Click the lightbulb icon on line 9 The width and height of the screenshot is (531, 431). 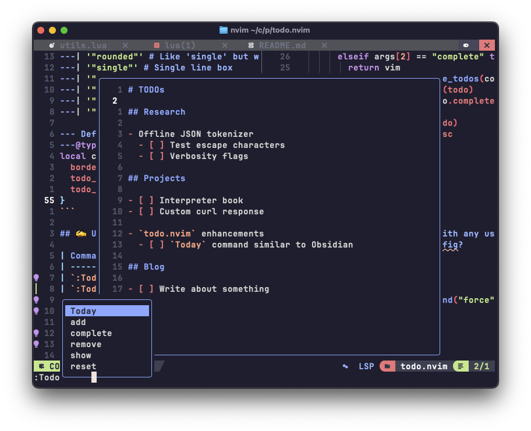point(36,300)
